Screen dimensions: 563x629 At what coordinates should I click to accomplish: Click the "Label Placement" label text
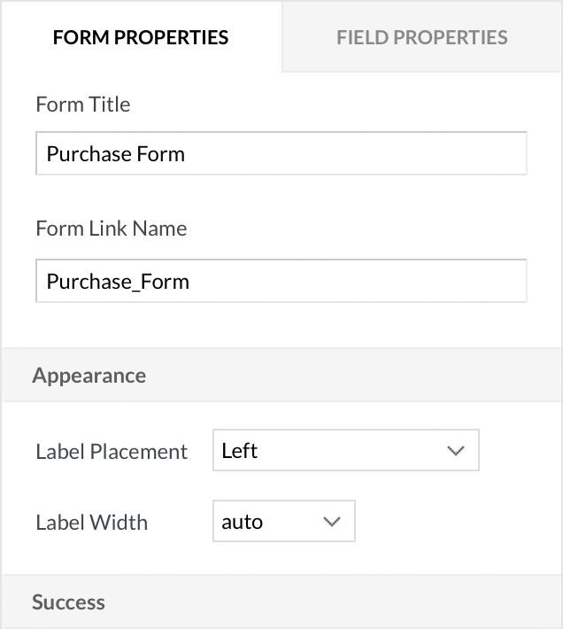click(x=112, y=452)
